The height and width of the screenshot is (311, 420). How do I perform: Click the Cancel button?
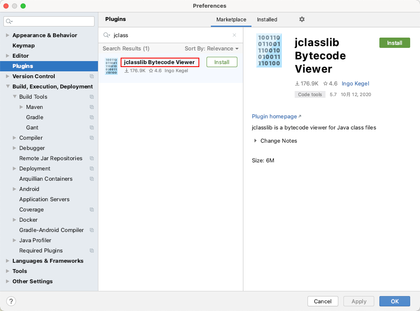323,301
